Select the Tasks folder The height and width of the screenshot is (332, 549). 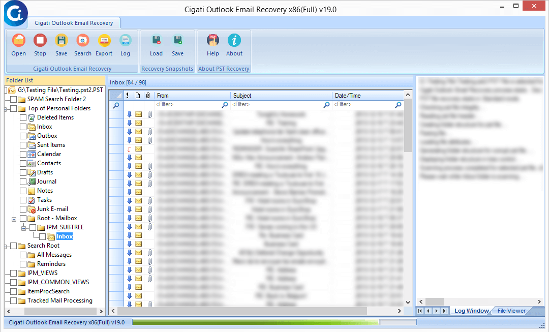point(44,200)
